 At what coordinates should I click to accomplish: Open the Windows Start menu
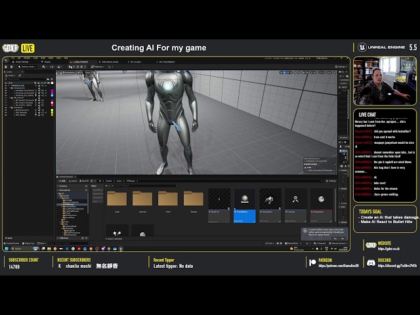point(7,249)
